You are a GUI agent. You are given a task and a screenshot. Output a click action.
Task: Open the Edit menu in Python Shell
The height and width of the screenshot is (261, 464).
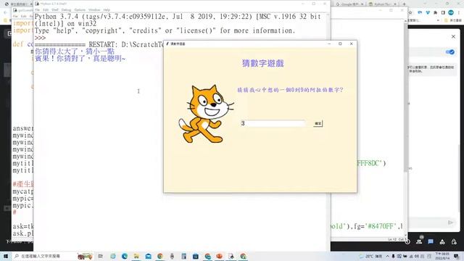tap(46, 9)
